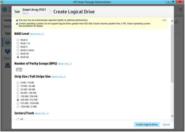Choose RAID 5 option
185x132 pixels.
coord(18,47)
